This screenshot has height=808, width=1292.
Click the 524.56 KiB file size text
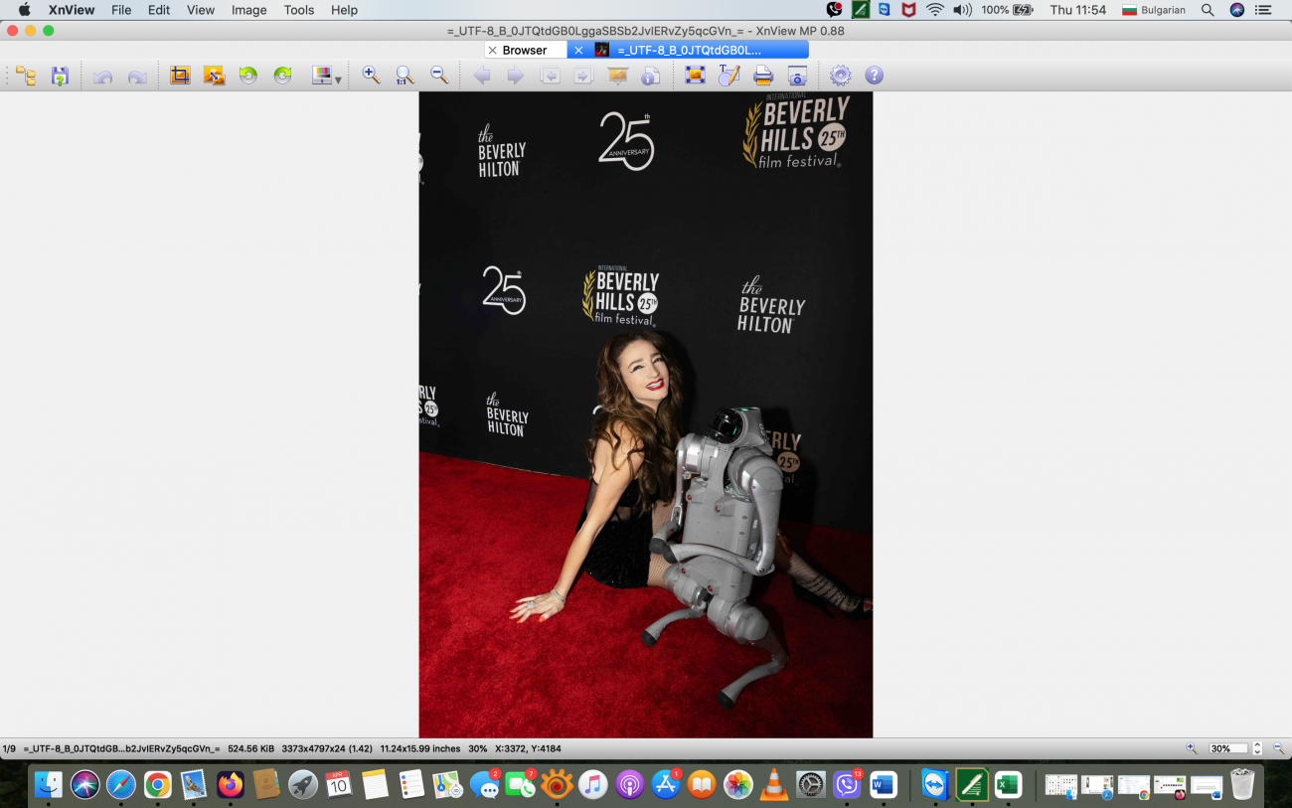tap(250, 748)
